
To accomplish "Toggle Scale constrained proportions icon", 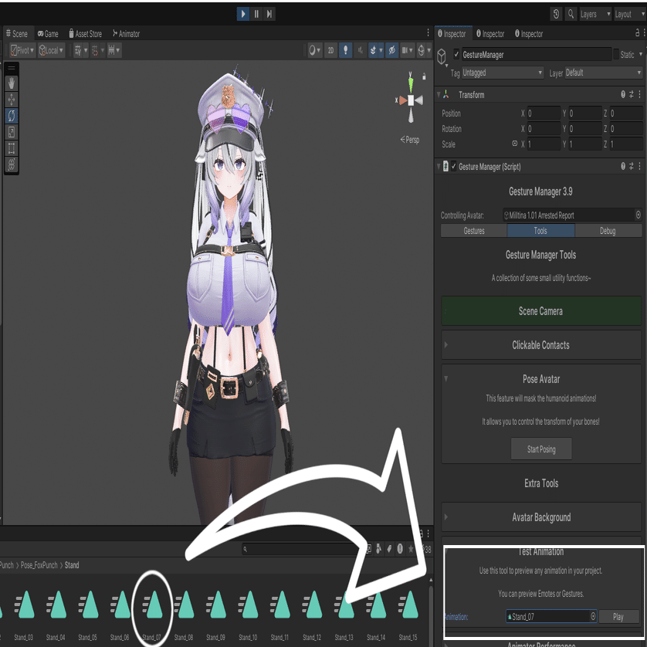I will click(514, 144).
